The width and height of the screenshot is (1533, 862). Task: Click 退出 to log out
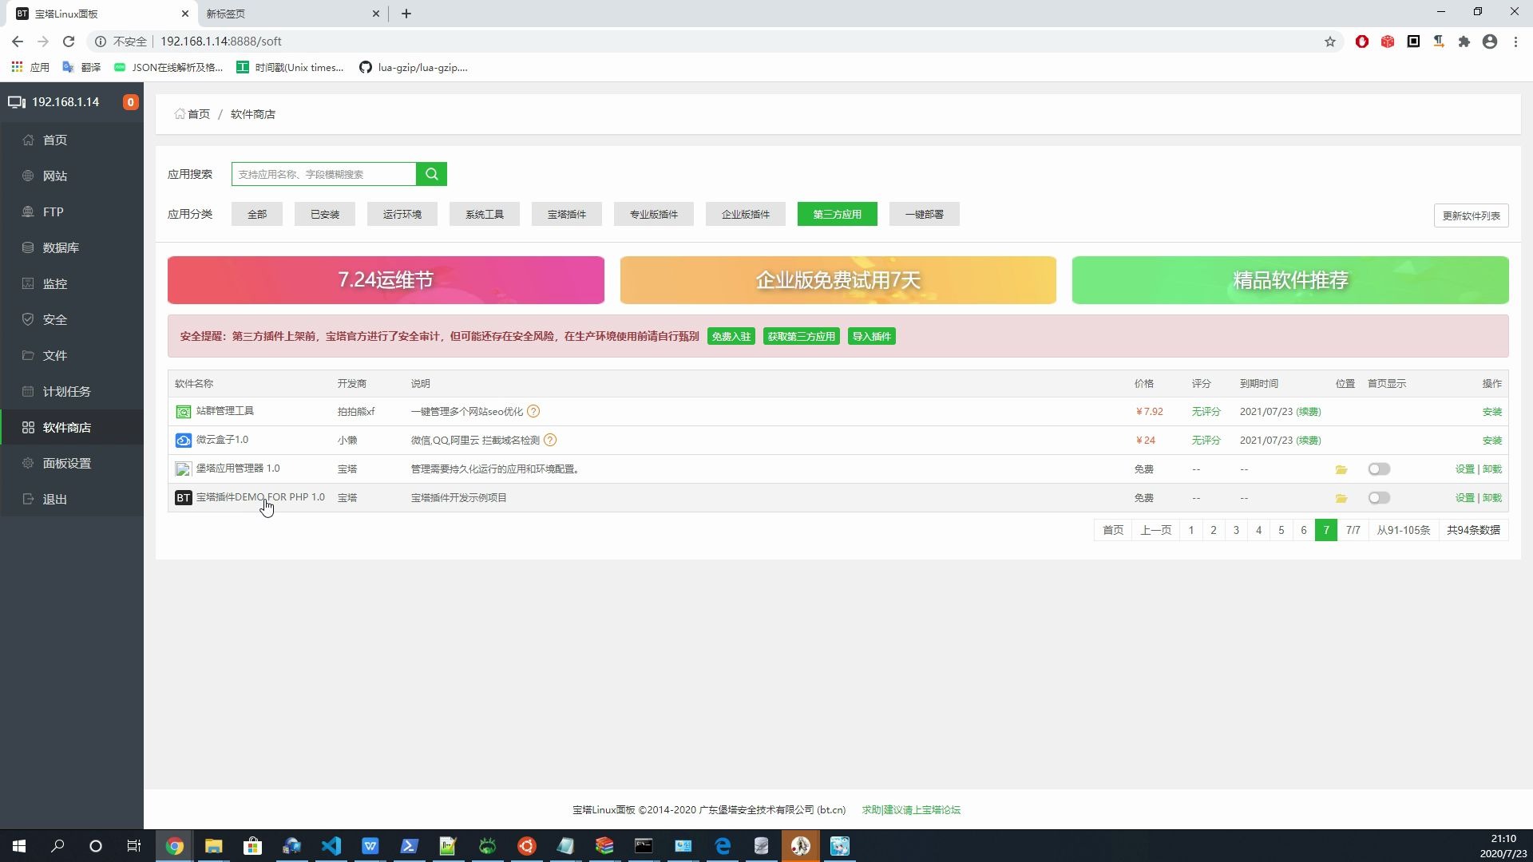[x=72, y=499]
